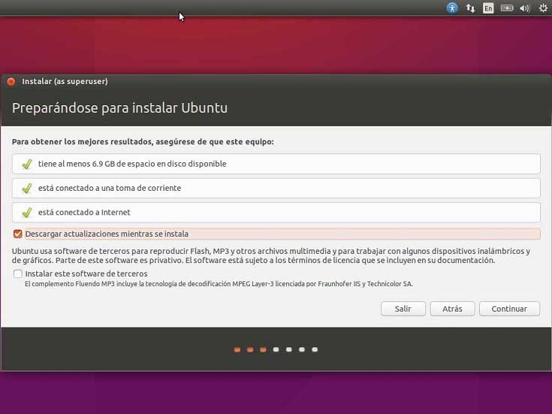The height and width of the screenshot is (414, 552).
Task: Click Continuar to proceed
Action: click(509, 309)
